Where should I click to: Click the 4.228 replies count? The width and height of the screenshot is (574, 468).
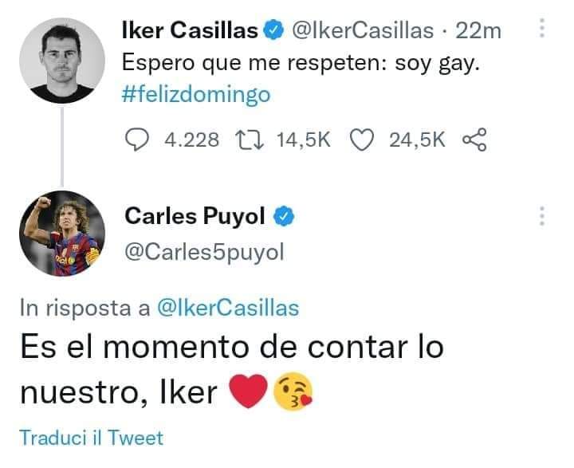(x=191, y=140)
